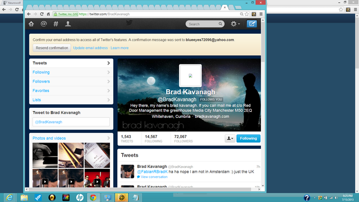Go to Twitter Home icon

click(31, 24)
